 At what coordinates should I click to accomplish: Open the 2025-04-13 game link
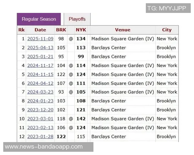pyautogui.click(x=40, y=48)
